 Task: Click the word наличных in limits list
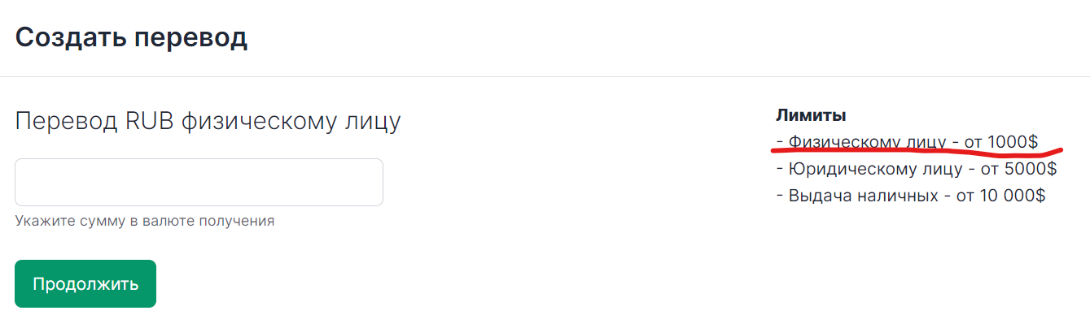coord(904,196)
